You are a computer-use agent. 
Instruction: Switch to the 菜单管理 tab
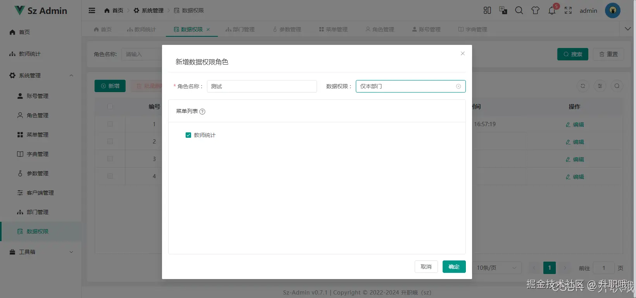[333, 29]
